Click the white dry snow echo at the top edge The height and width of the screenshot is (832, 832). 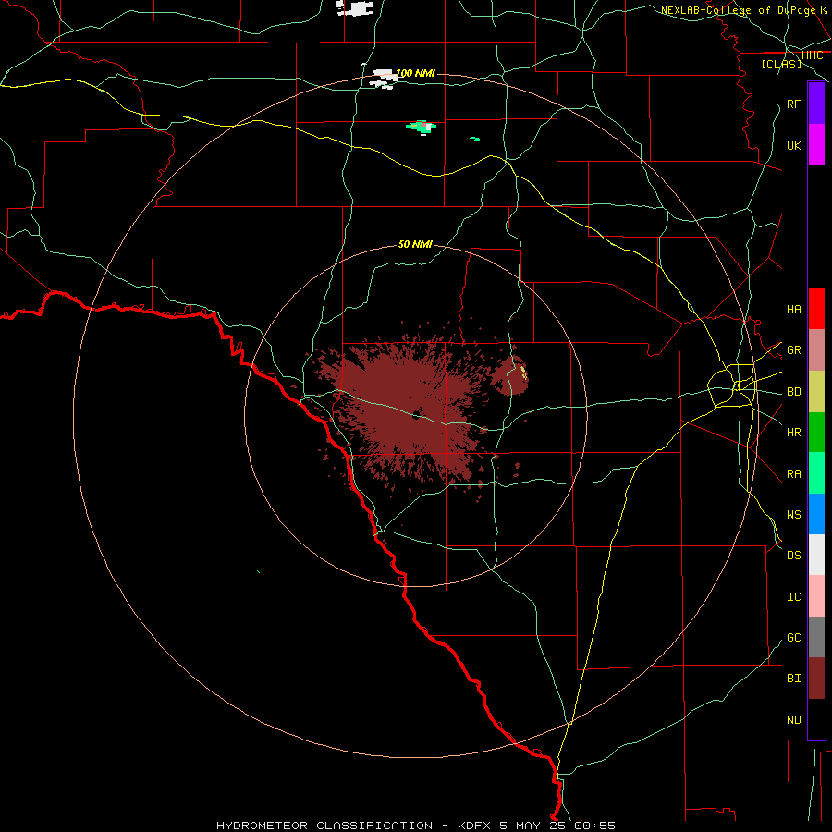[354, 7]
